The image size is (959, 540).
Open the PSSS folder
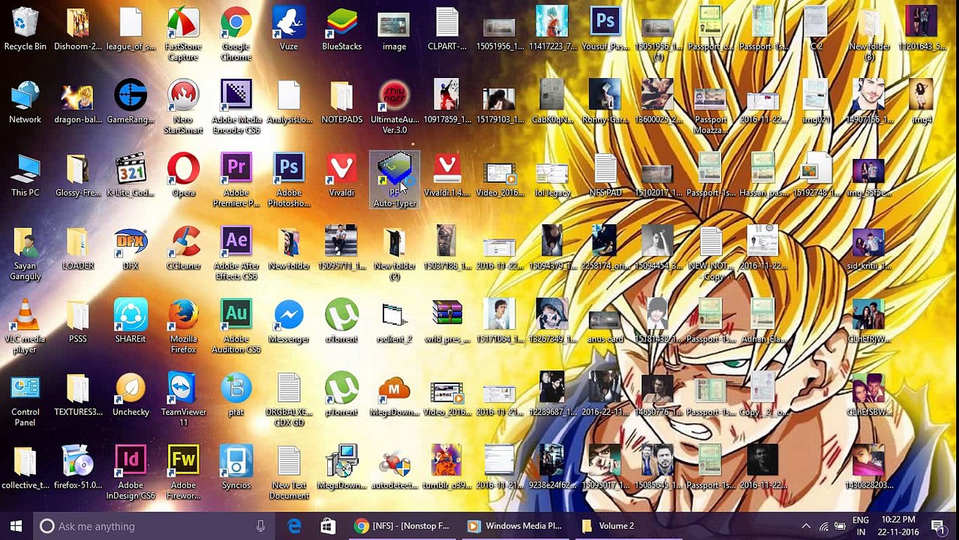77,322
